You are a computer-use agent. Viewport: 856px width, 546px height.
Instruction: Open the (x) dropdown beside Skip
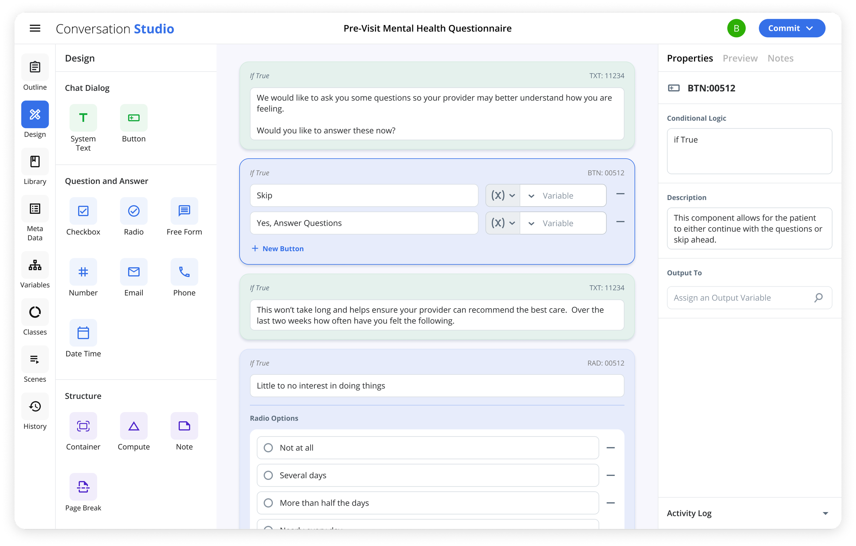[x=503, y=195]
